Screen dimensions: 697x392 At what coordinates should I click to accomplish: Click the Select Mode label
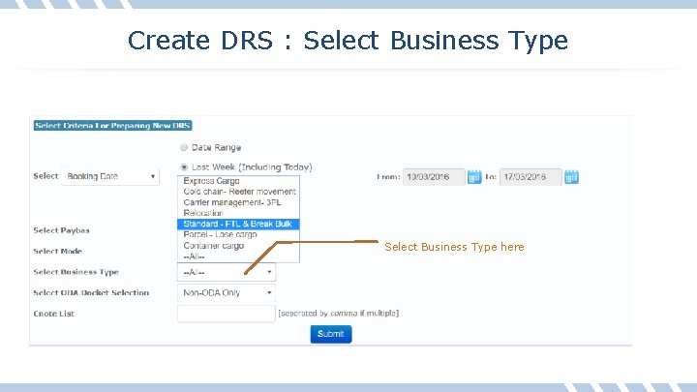tap(58, 251)
